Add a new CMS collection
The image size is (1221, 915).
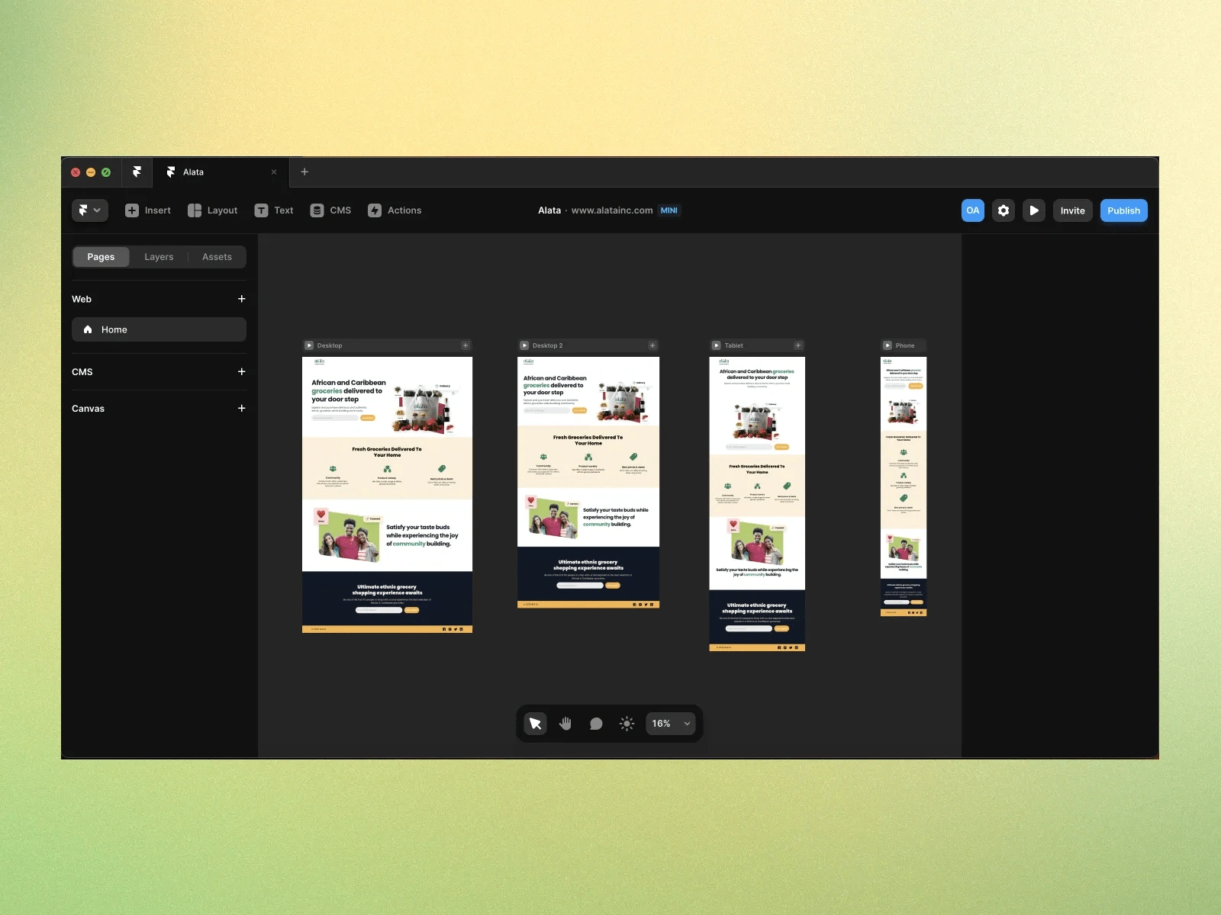tap(242, 371)
